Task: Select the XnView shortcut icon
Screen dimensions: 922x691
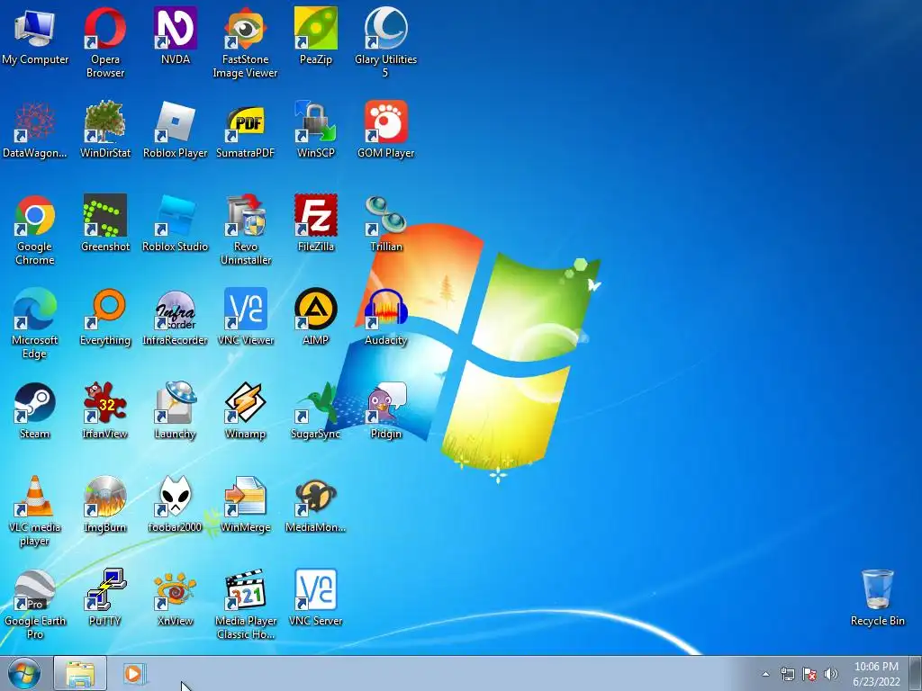Action: click(176, 589)
